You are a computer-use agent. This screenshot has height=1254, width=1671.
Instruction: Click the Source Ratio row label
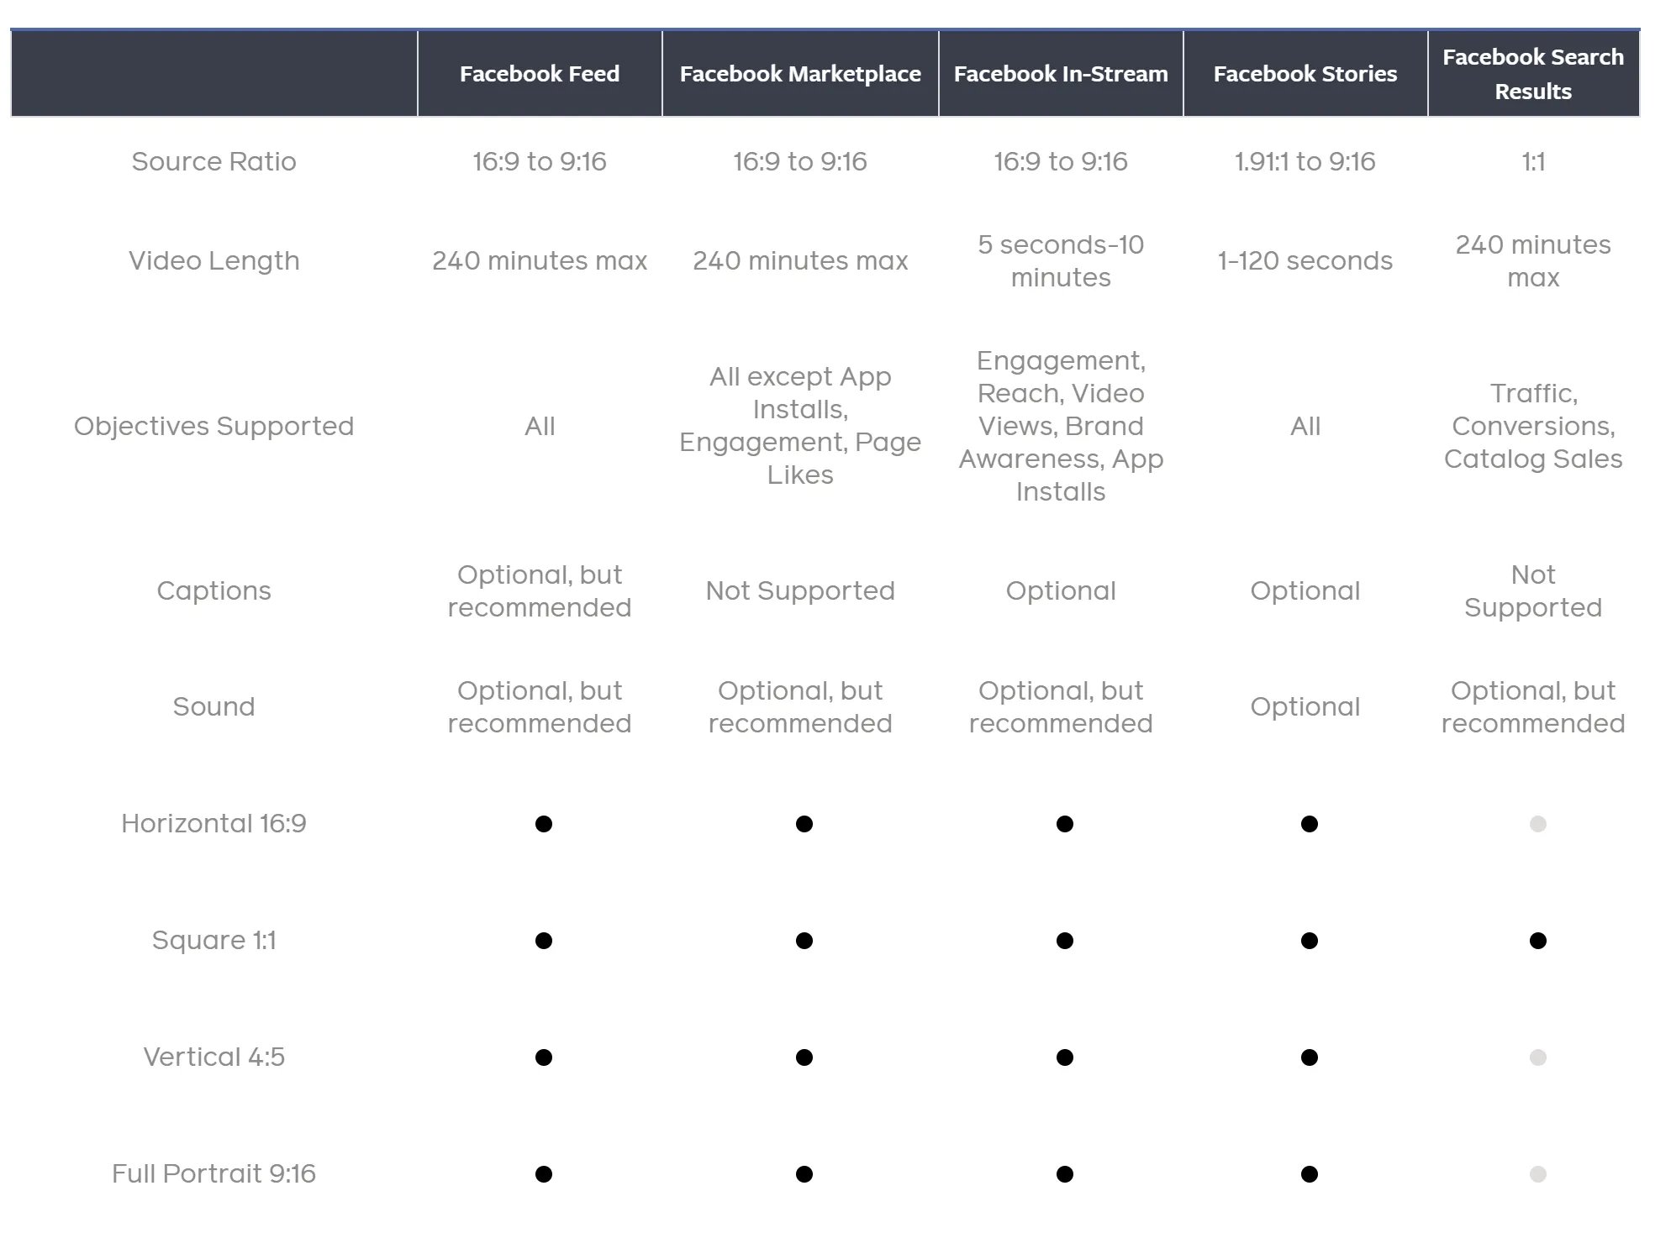coord(213,161)
